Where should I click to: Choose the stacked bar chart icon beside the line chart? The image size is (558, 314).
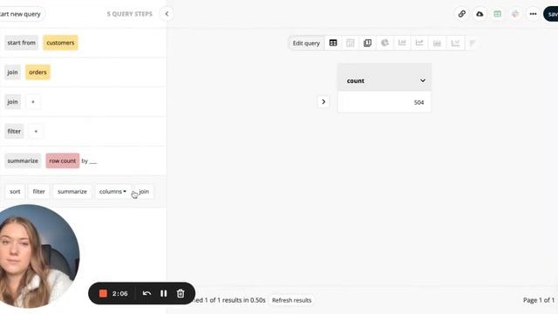pyautogui.click(x=437, y=43)
